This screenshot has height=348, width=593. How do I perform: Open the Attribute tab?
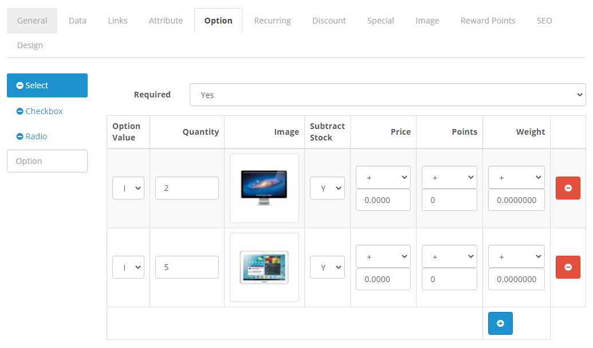(166, 21)
